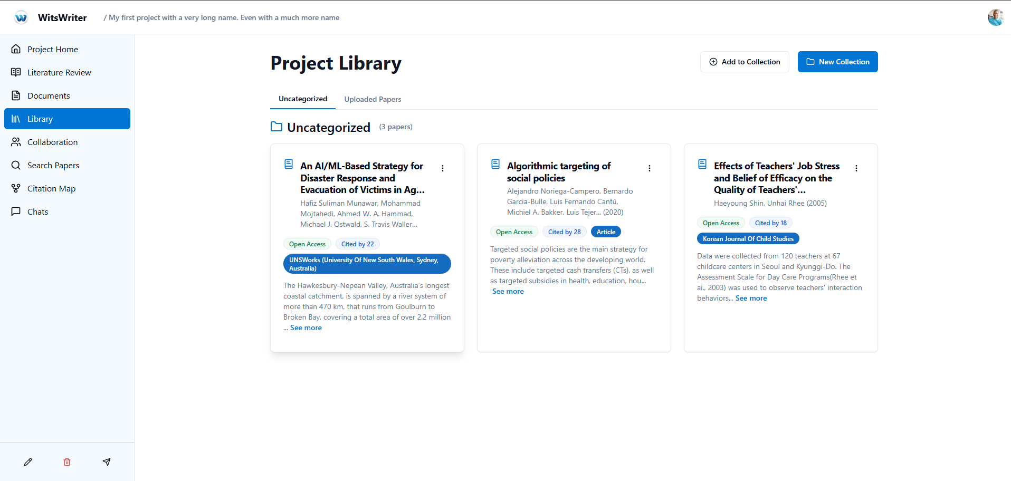The width and height of the screenshot is (1011, 481).
Task: Click the Cited by 28 badge
Action: click(565, 232)
